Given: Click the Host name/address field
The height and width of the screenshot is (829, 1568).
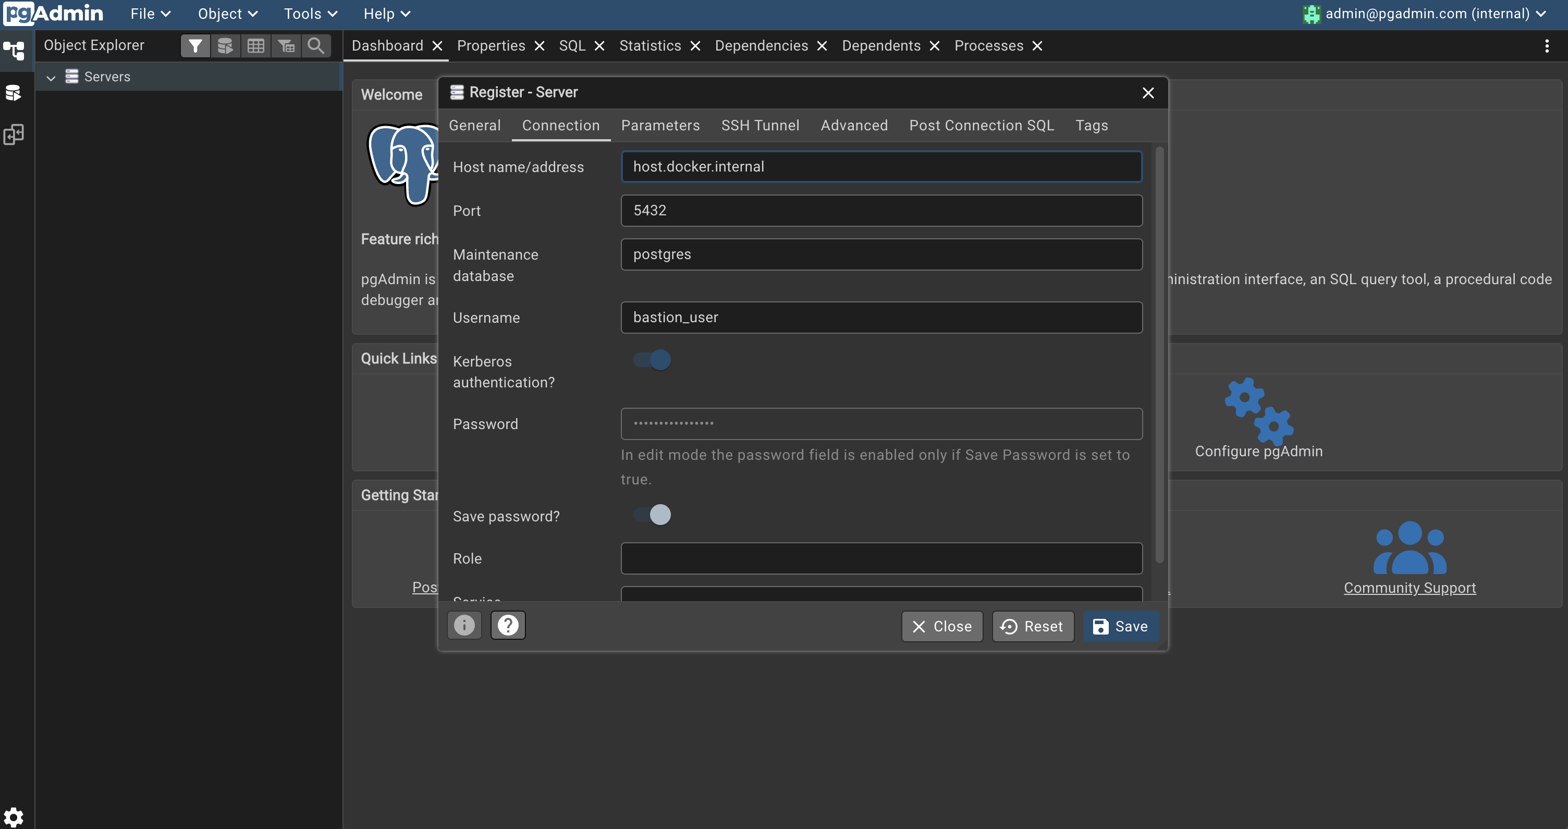Looking at the screenshot, I should [881, 167].
